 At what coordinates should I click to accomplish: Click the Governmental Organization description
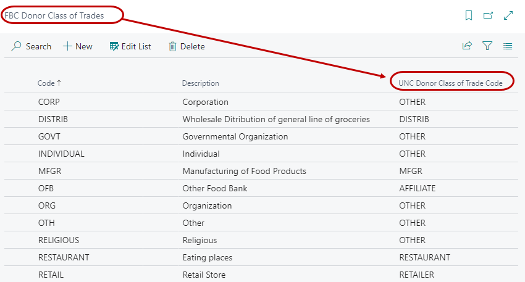(x=235, y=136)
